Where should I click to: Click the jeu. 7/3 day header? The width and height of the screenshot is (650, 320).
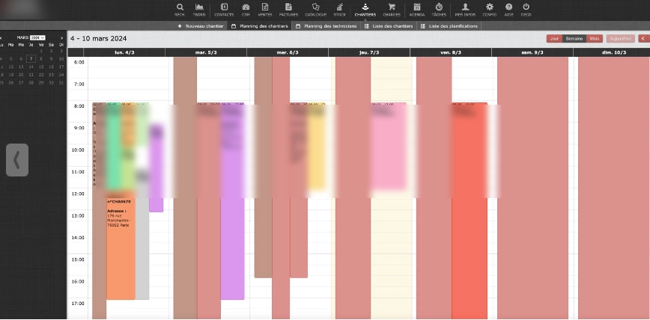(369, 52)
